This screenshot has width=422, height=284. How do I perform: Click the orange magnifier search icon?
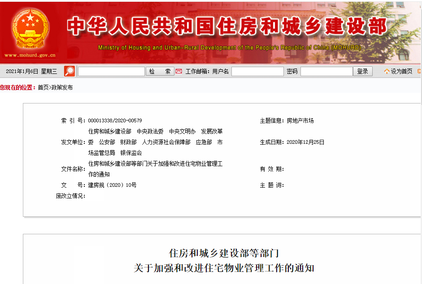pos(70,71)
